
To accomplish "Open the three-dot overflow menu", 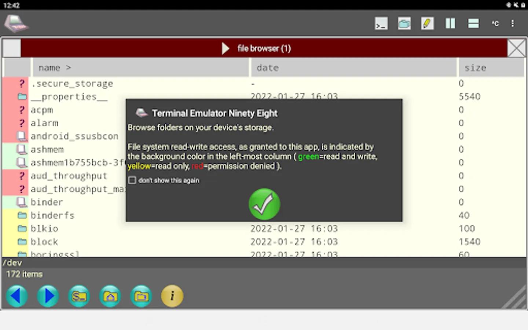I will 513,24.
